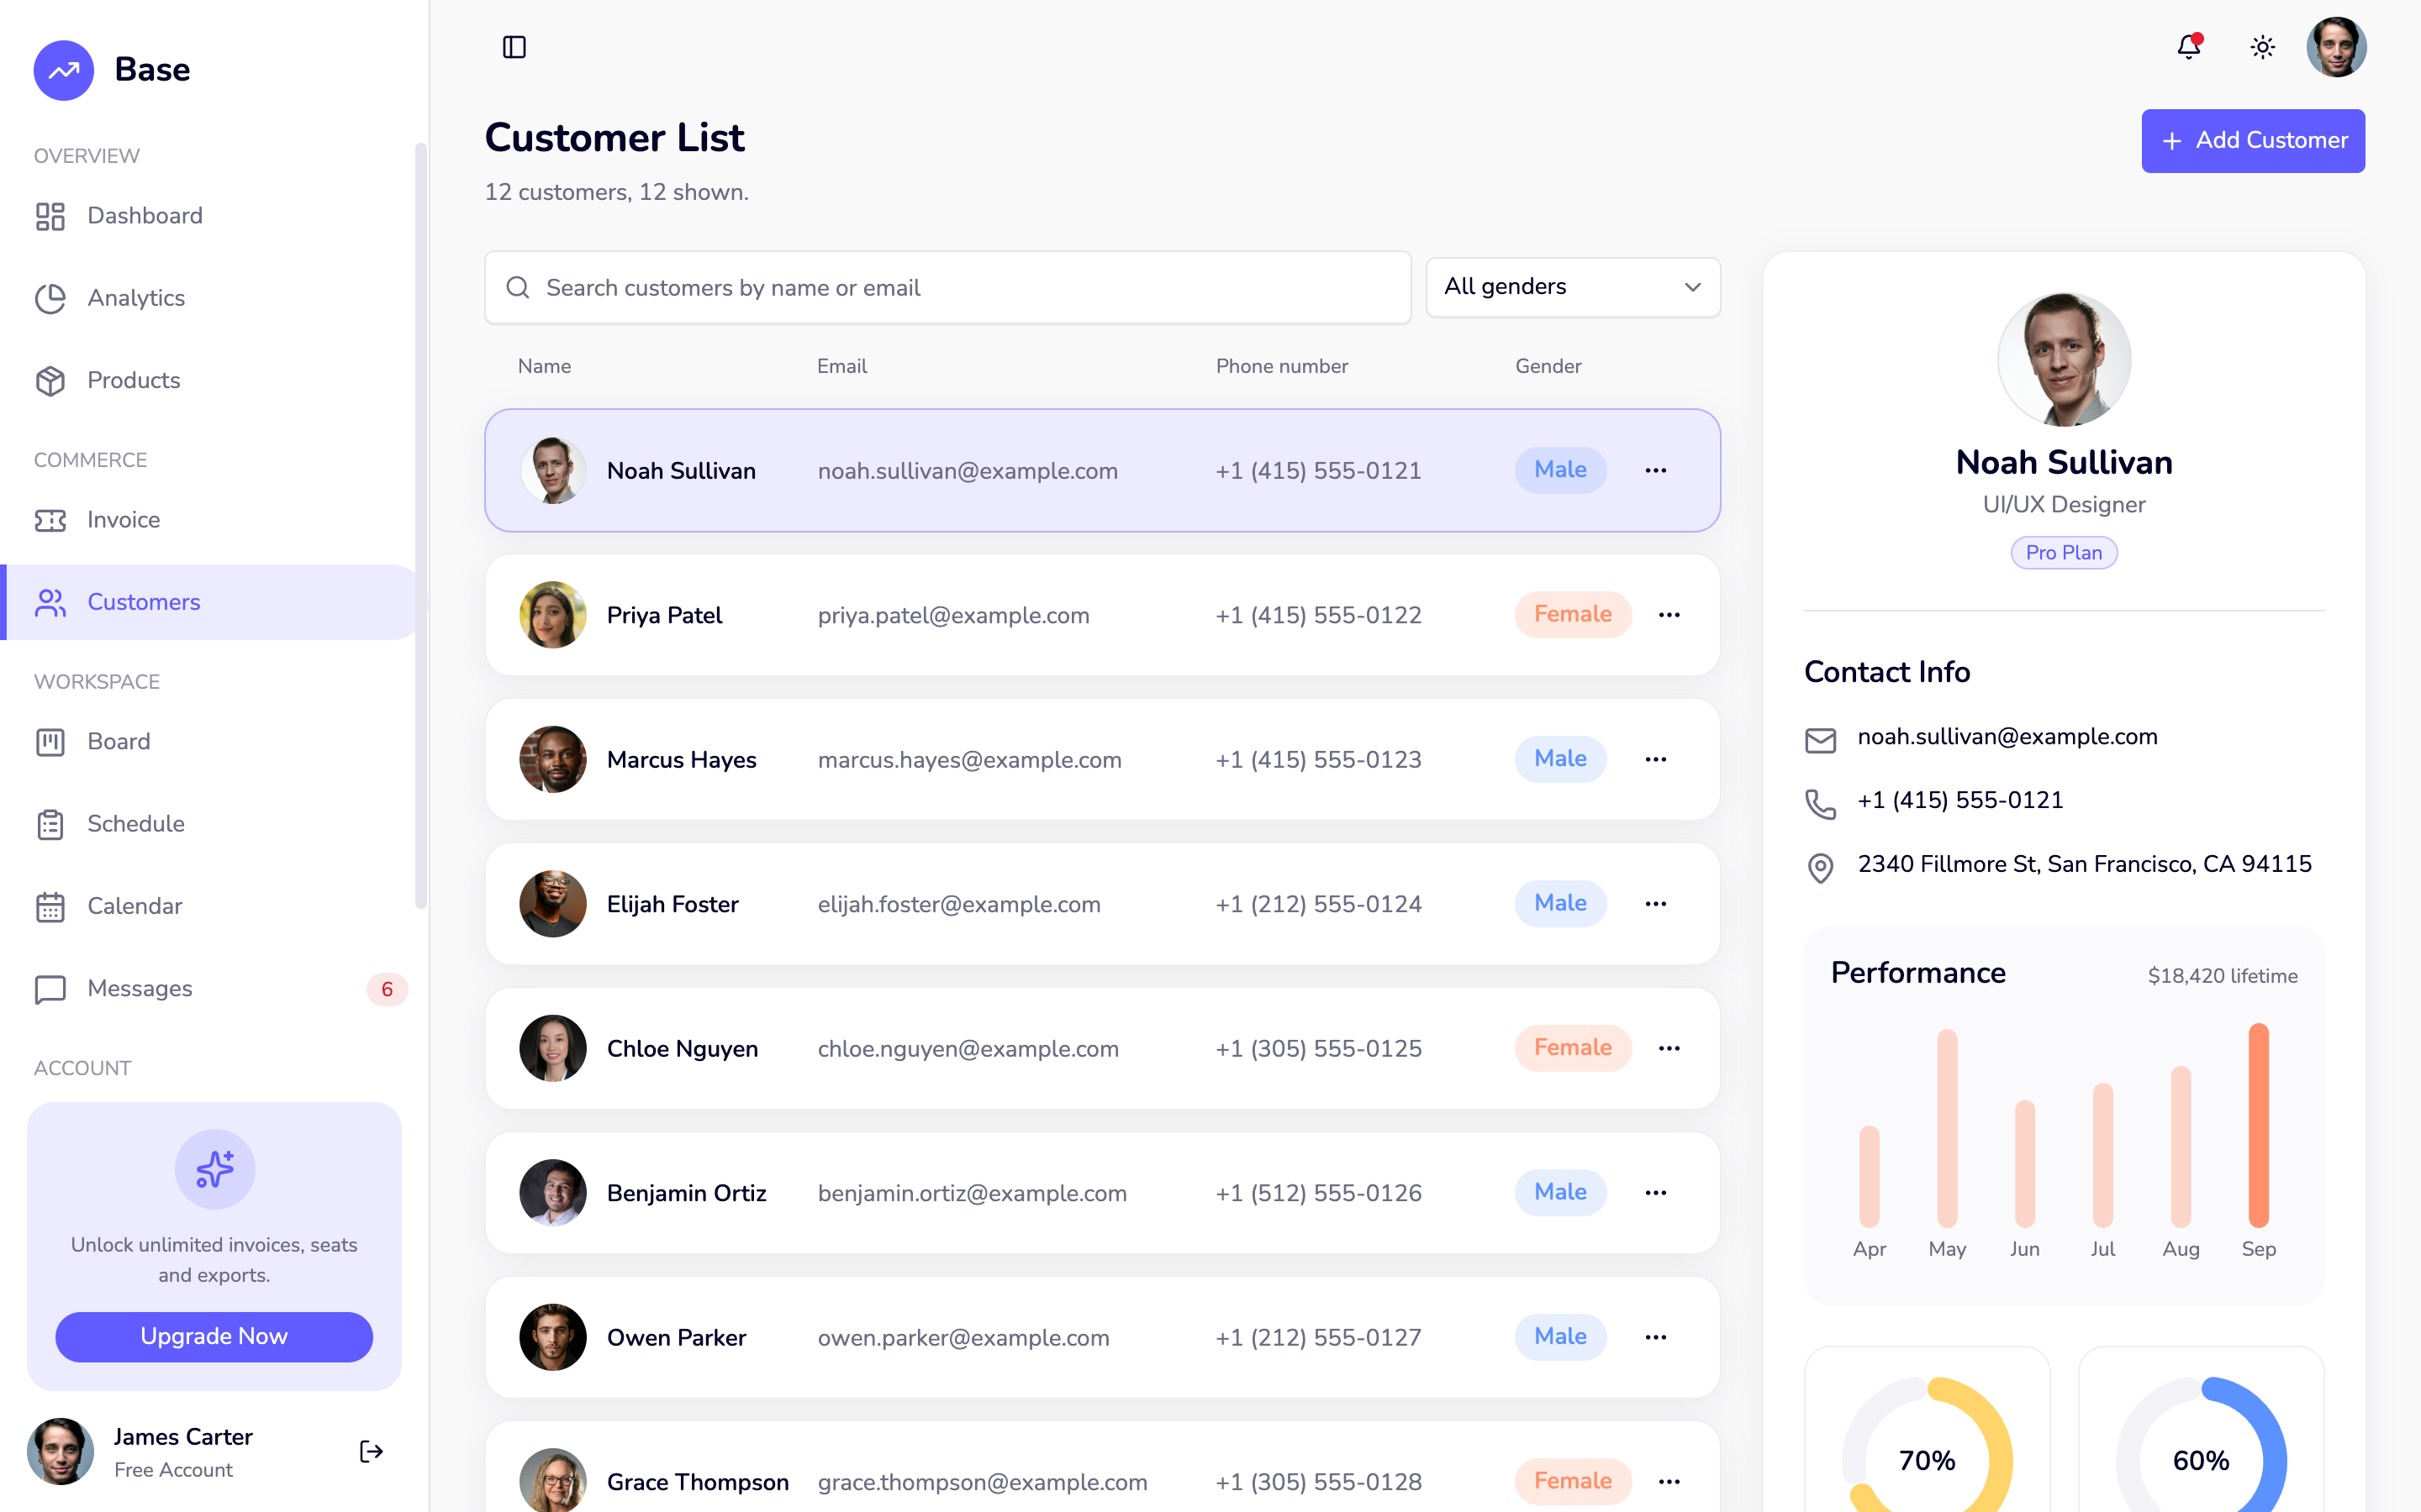Expand the All genders dropdown
This screenshot has height=1512, width=2421.
coord(1573,287)
